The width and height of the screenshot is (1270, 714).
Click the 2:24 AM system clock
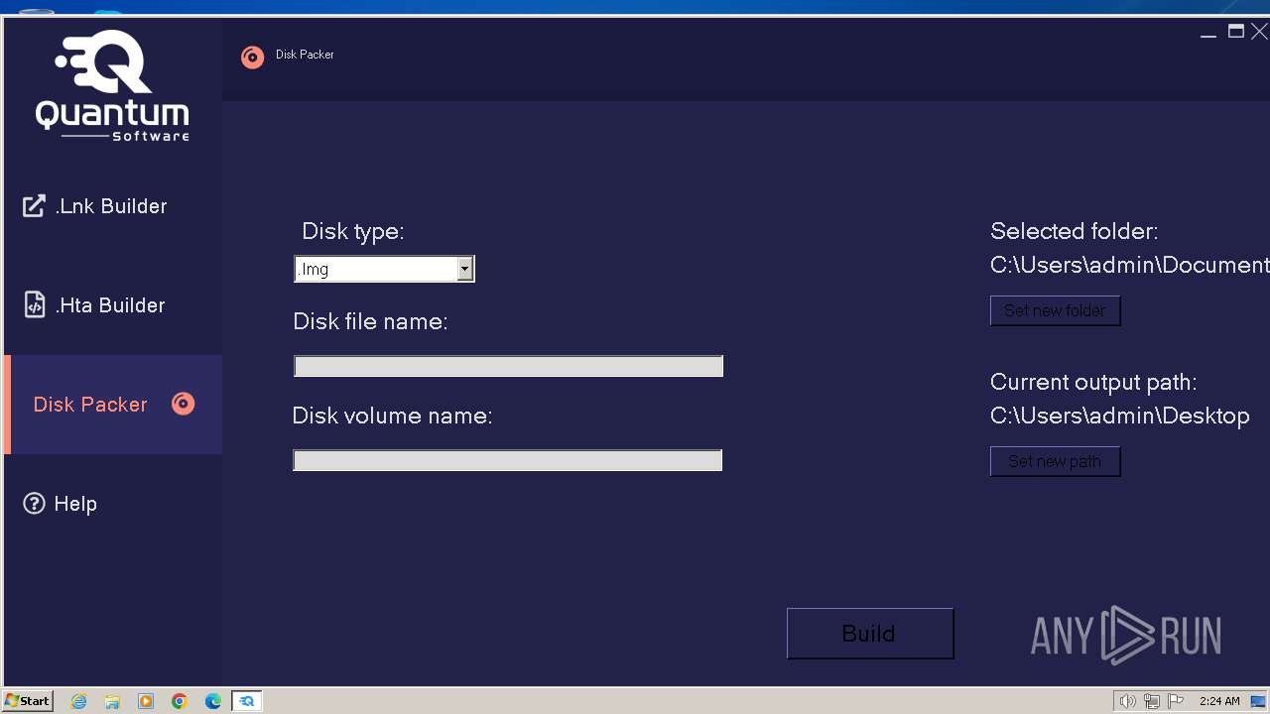coord(1219,701)
